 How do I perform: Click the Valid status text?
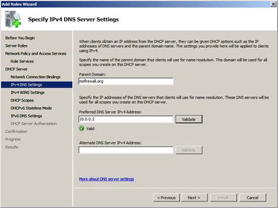point(90,128)
